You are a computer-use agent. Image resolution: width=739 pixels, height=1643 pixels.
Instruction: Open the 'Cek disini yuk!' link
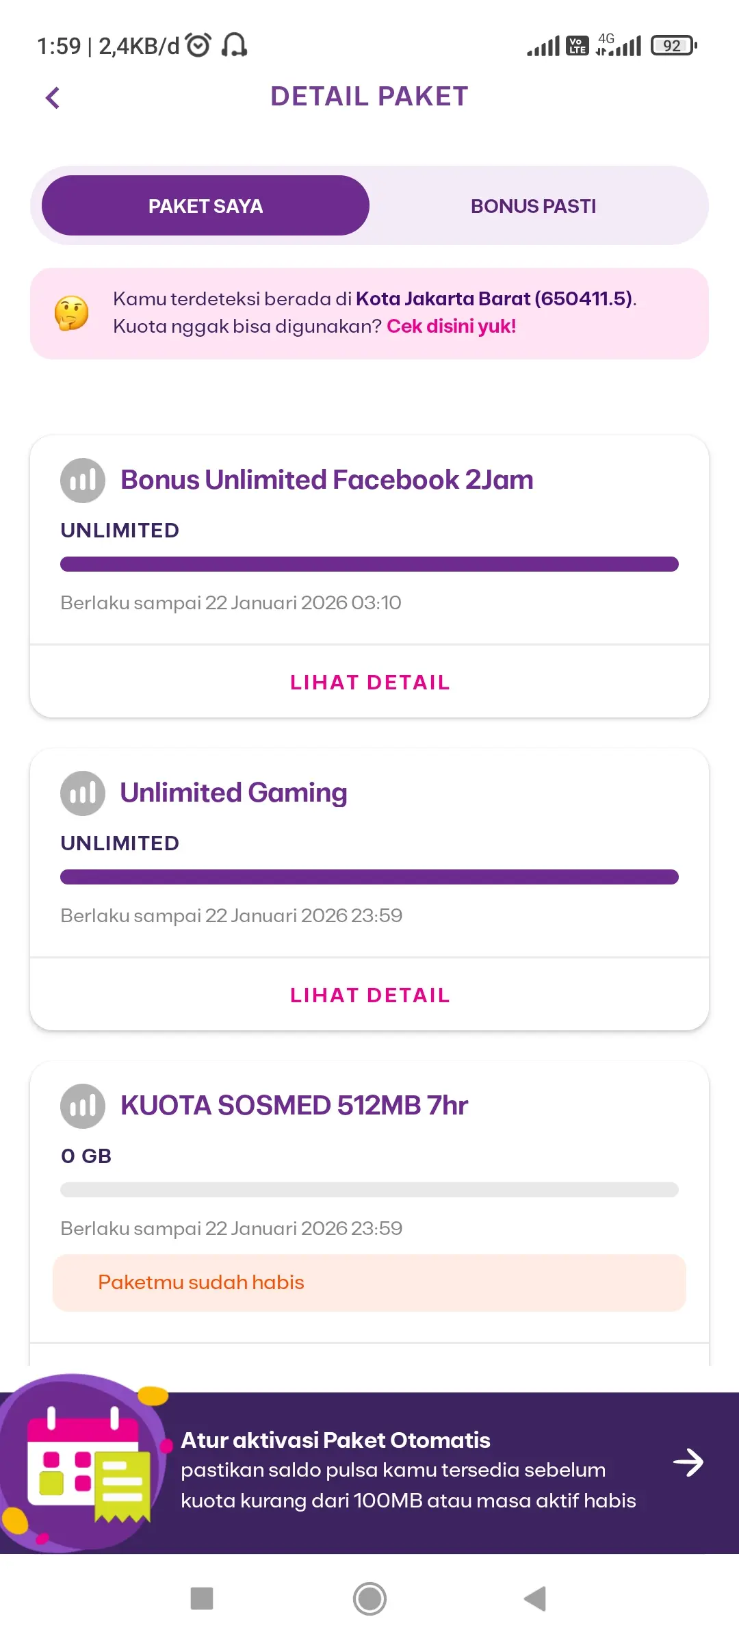pyautogui.click(x=451, y=327)
